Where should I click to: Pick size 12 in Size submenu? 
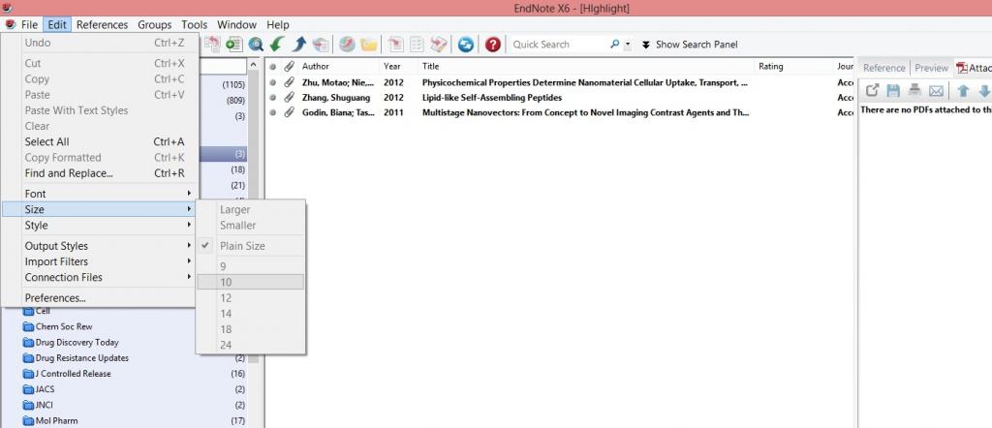[251, 298]
